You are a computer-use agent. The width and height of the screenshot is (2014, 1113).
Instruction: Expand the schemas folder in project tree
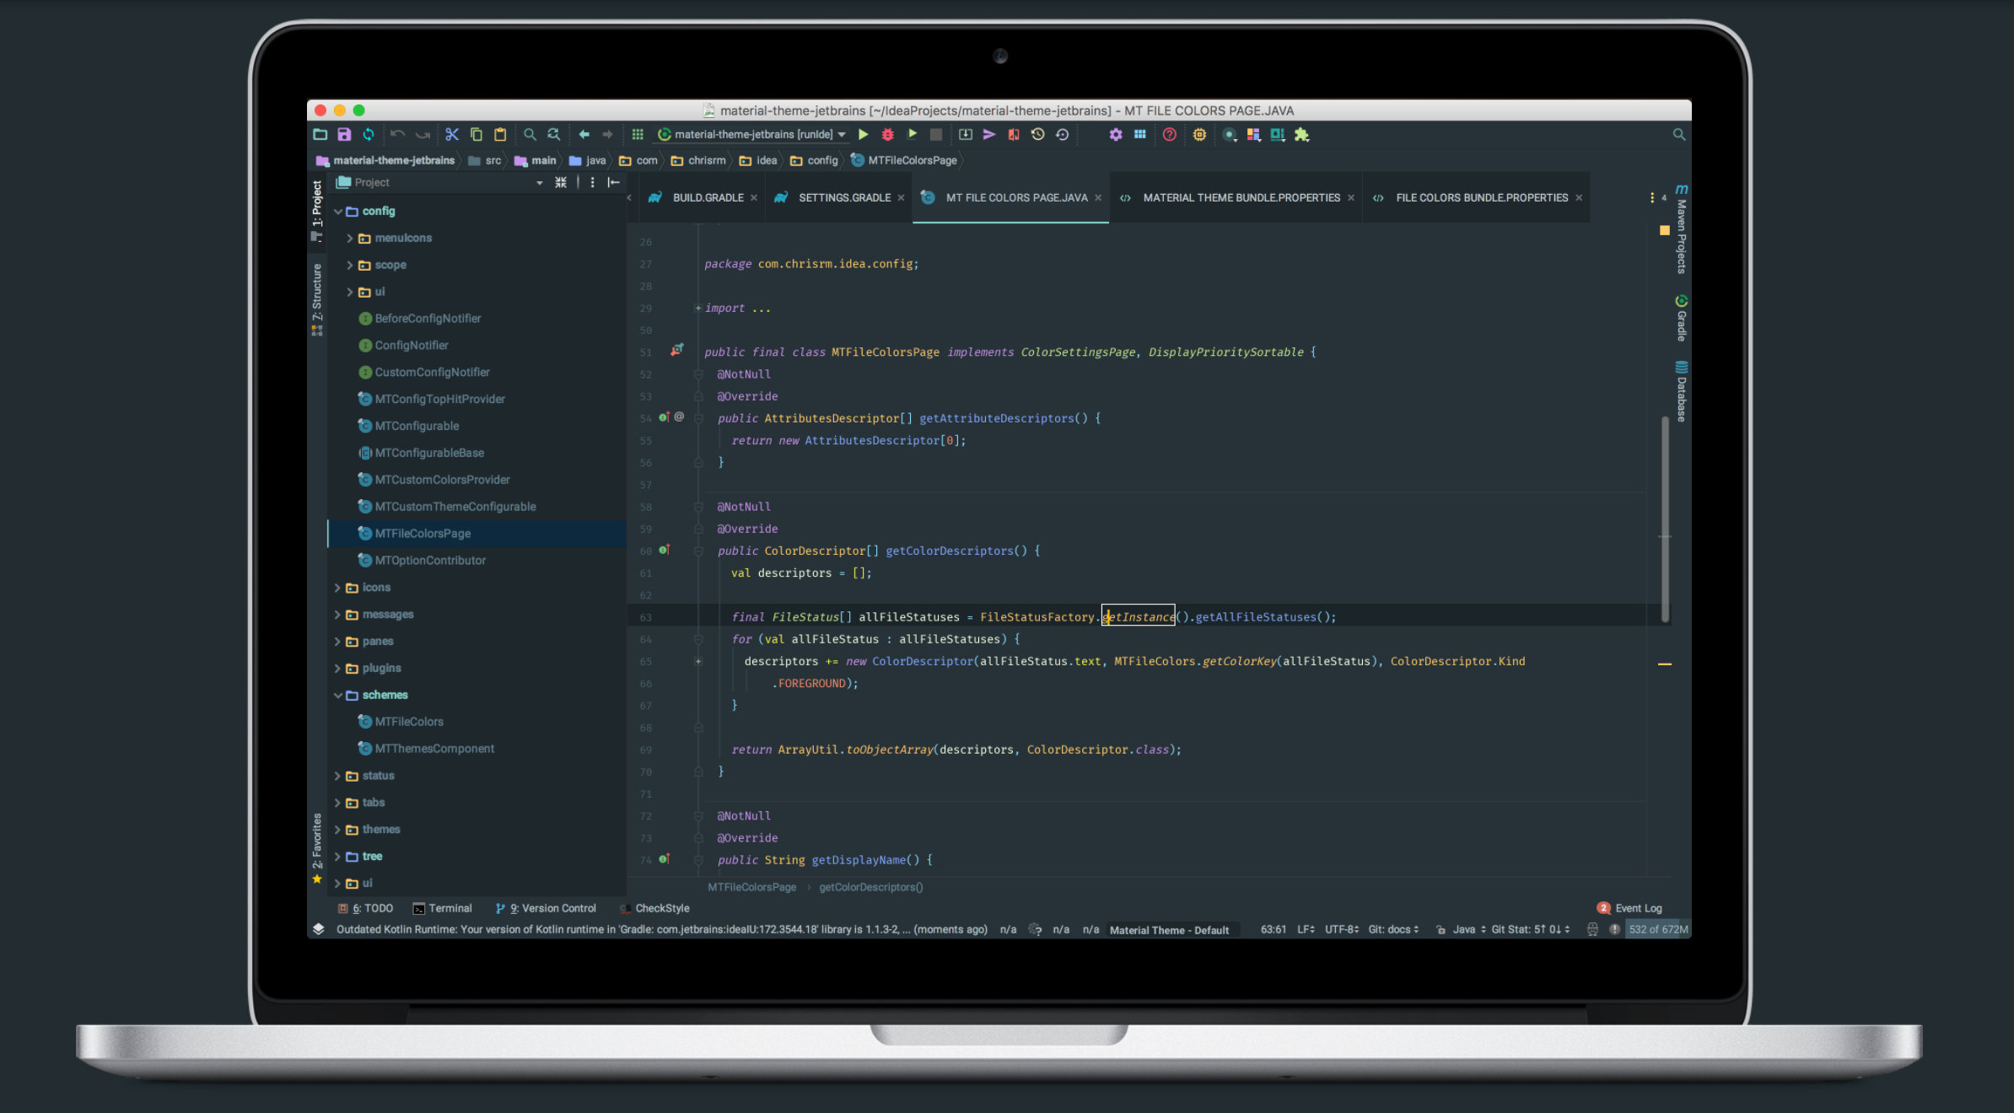339,695
